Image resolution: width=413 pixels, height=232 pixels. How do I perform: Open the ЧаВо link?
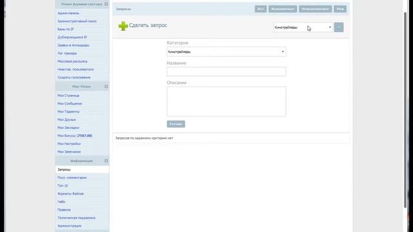61,202
